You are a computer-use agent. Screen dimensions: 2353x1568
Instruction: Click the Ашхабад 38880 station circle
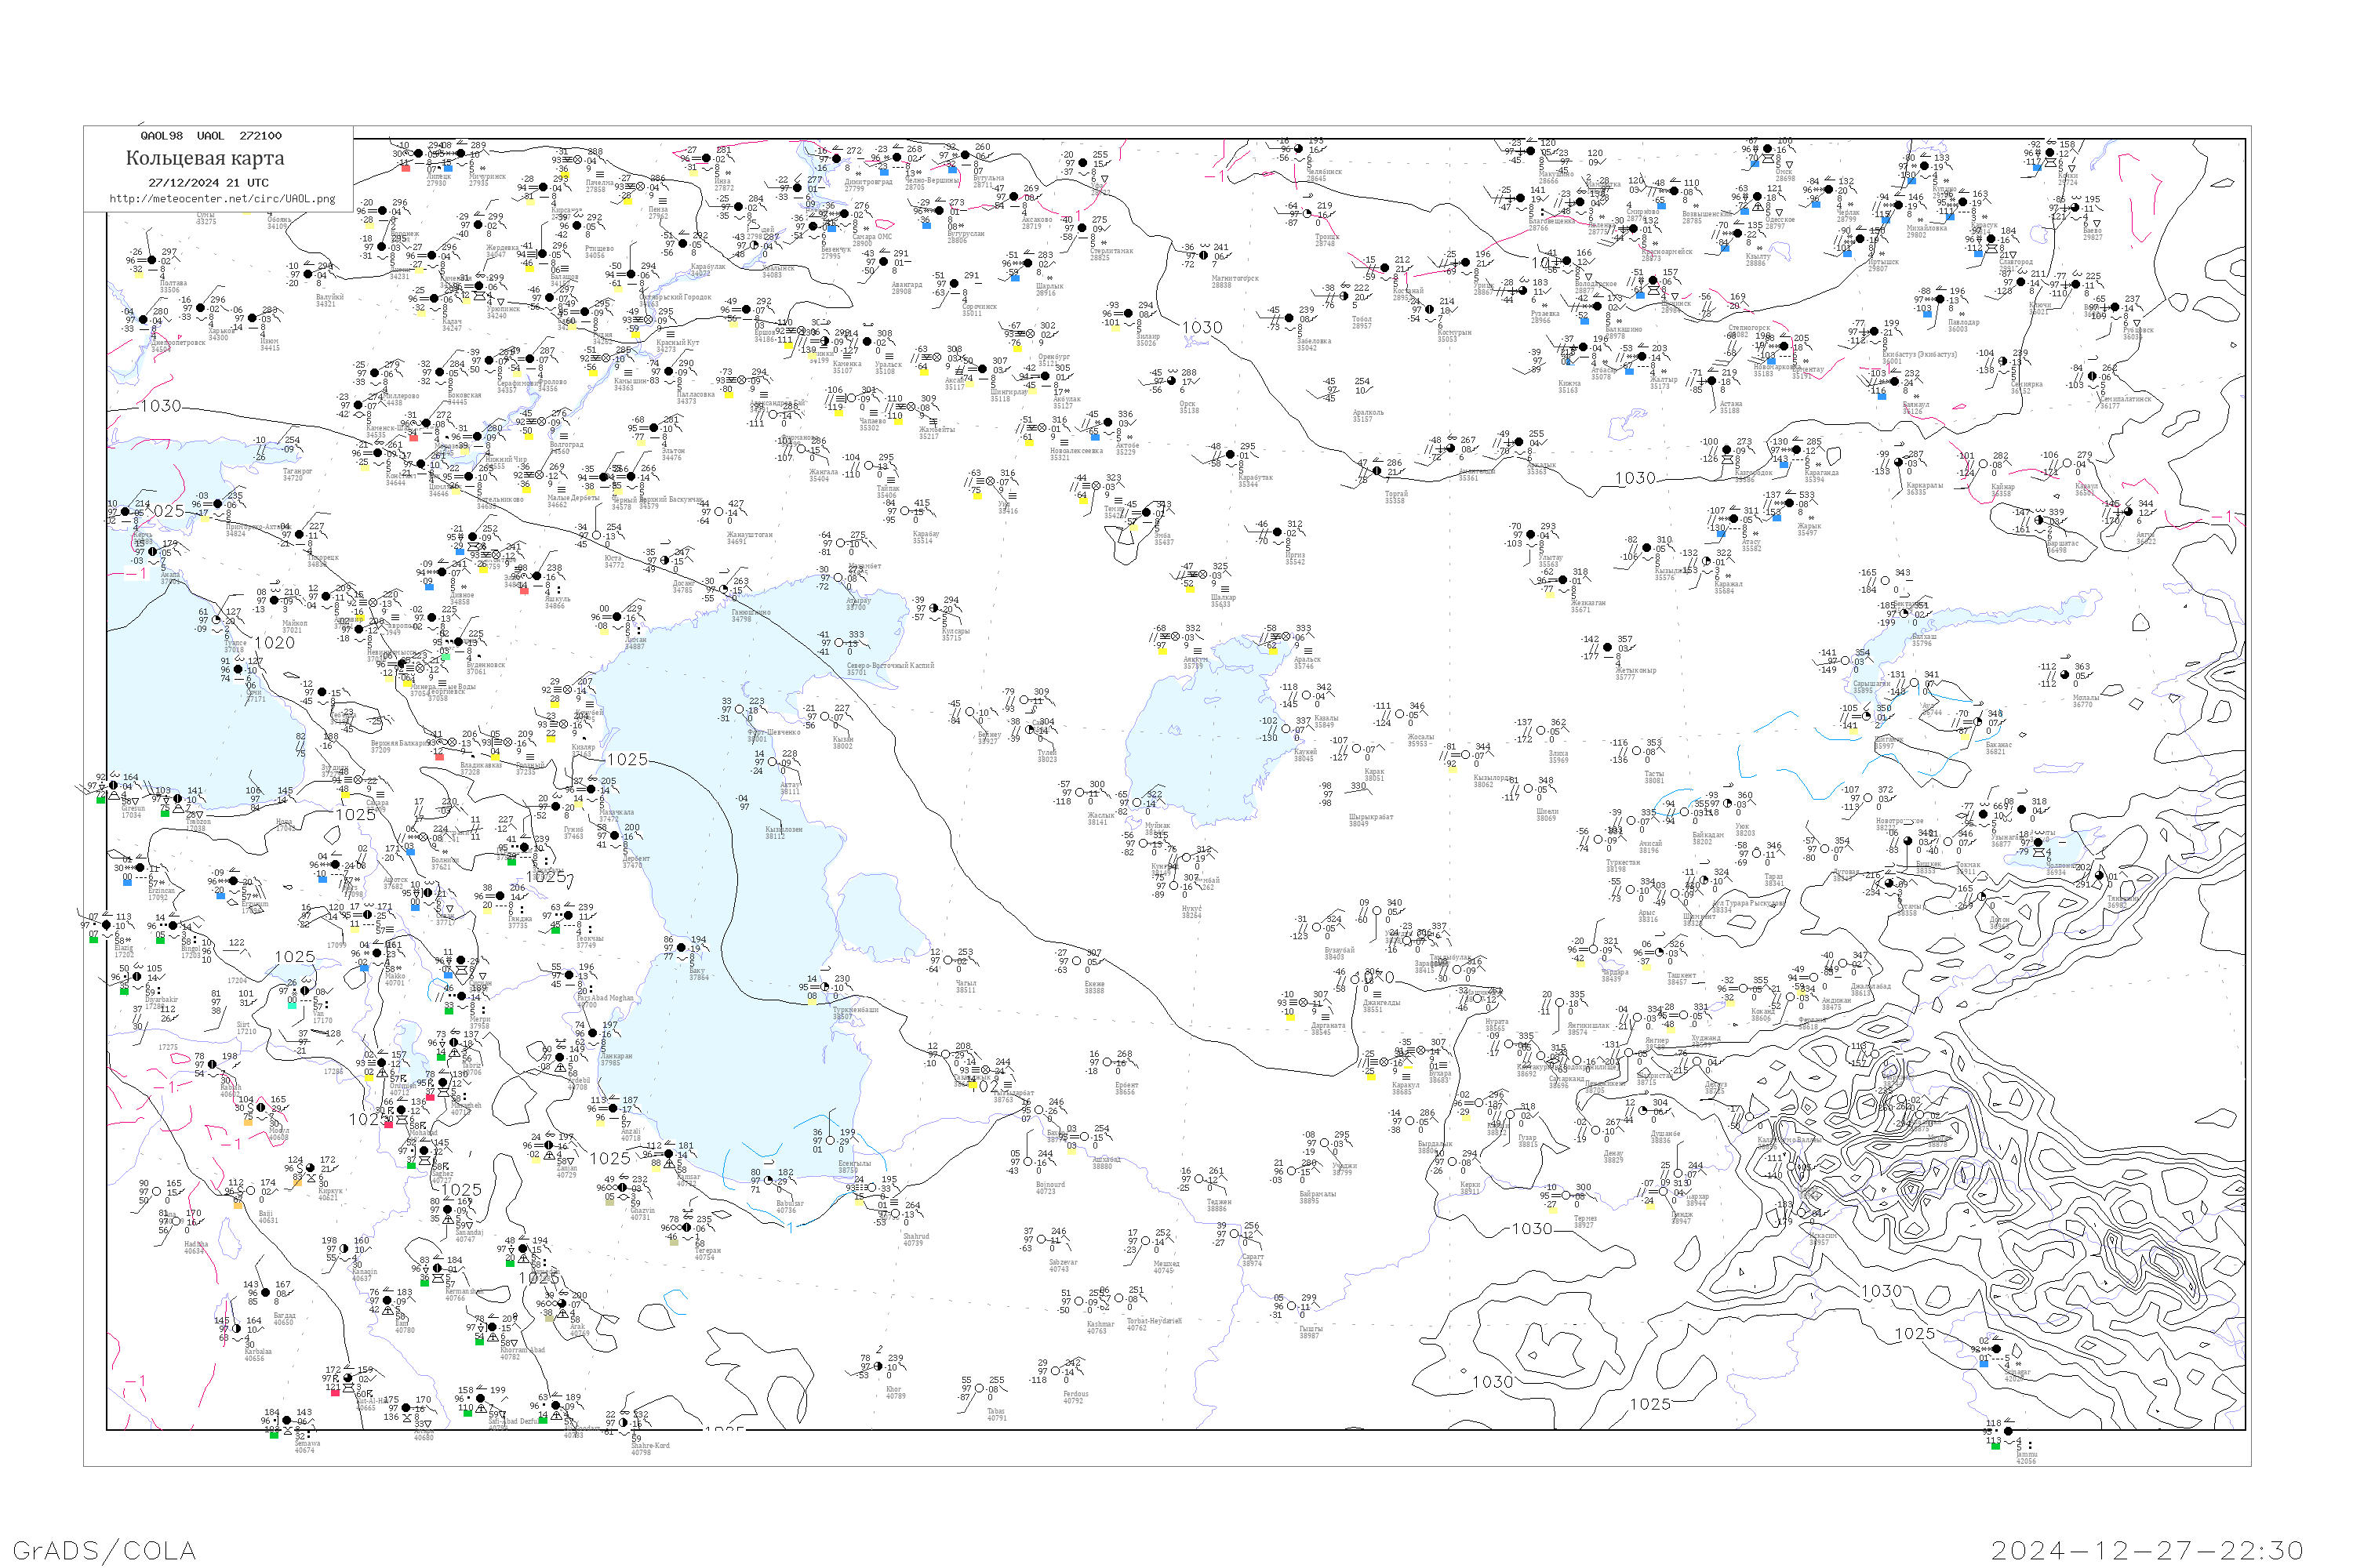click(x=1083, y=1137)
